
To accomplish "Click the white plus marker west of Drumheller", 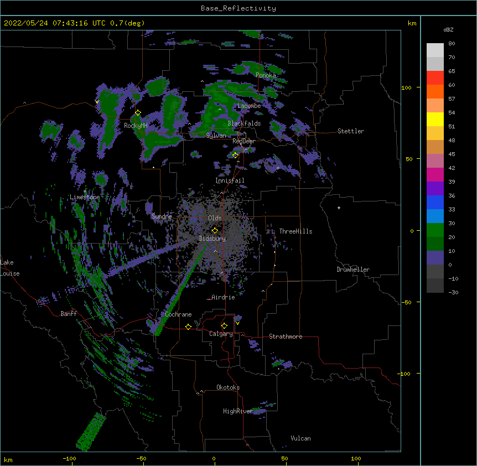I will tap(339, 208).
